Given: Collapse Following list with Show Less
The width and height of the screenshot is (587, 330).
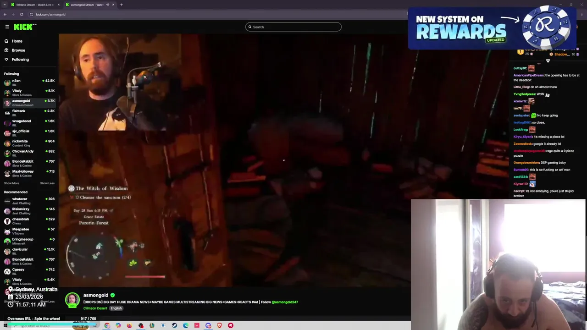Looking at the screenshot, I should coord(47,183).
